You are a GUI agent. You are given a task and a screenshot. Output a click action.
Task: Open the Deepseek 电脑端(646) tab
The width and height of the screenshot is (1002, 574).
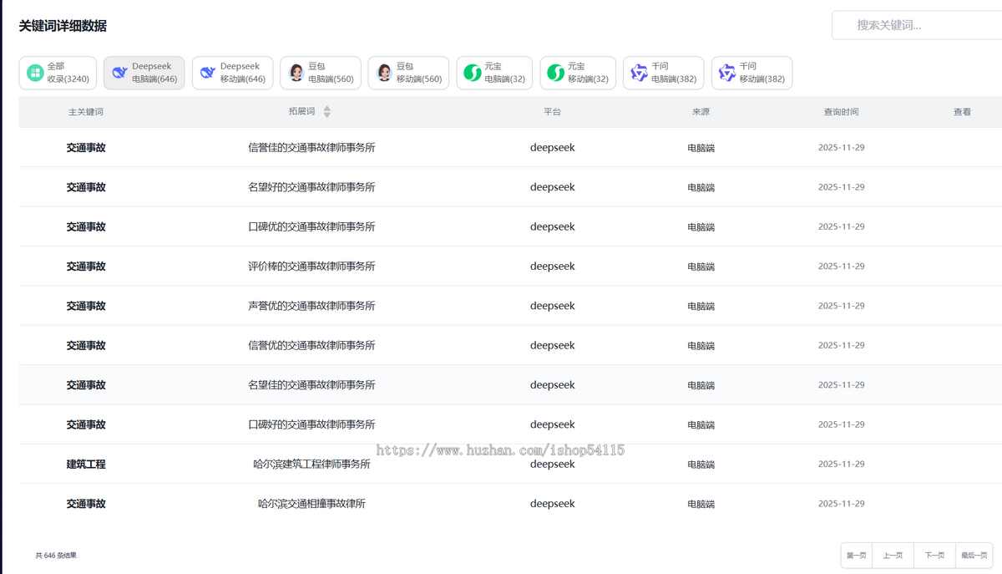coord(144,73)
